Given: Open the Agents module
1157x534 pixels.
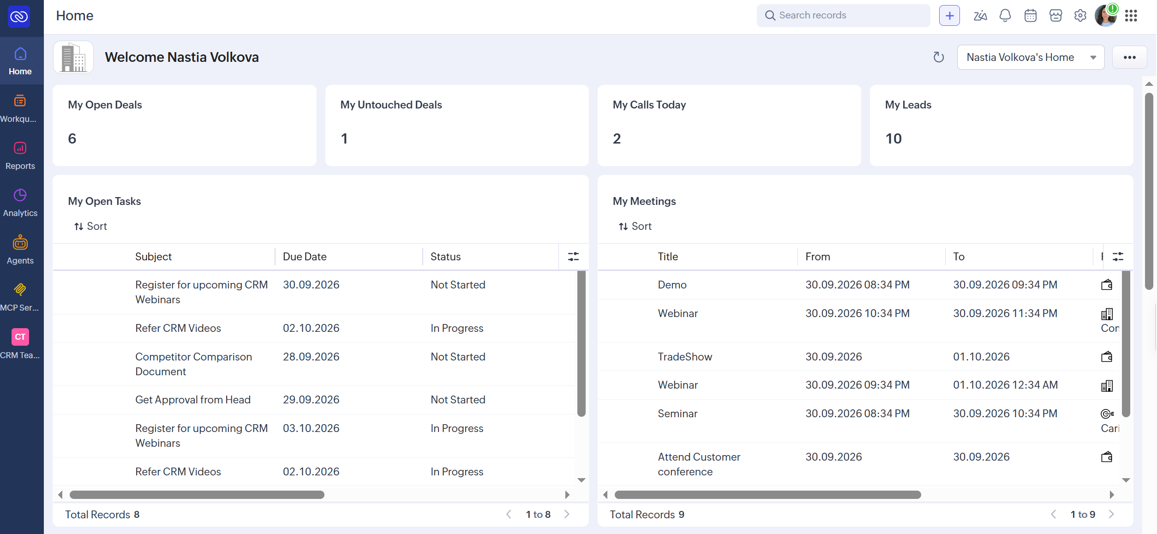Looking at the screenshot, I should point(20,251).
